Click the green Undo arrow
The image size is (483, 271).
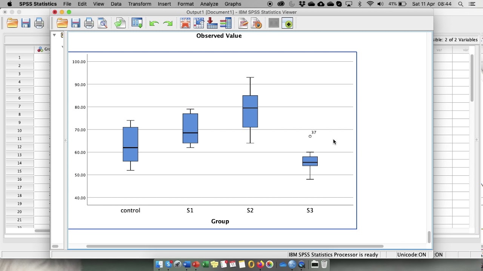tap(154, 23)
